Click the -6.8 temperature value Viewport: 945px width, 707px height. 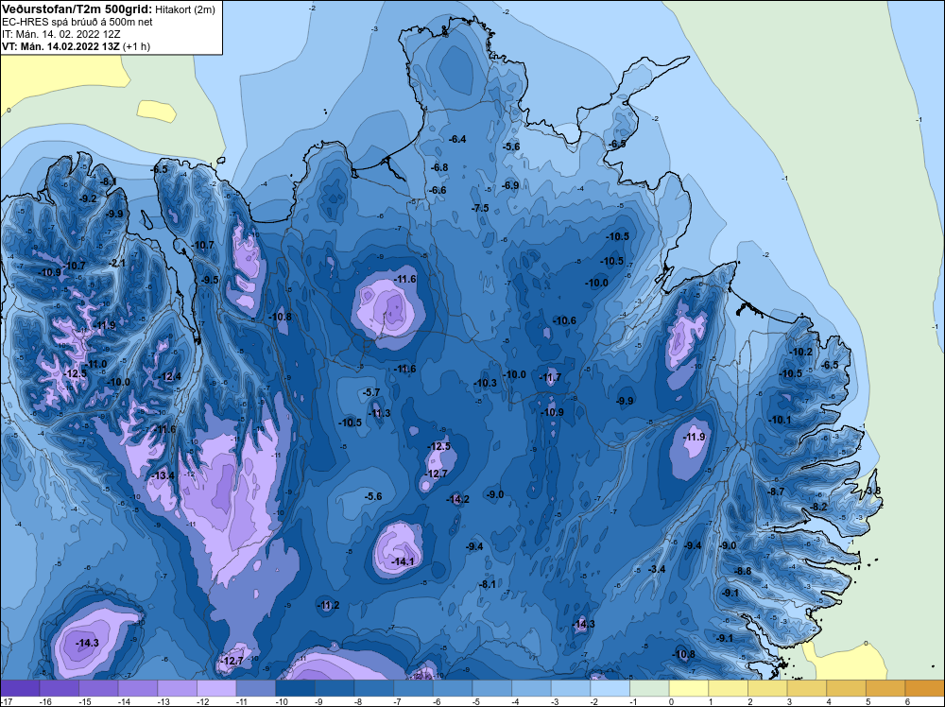pos(439,167)
